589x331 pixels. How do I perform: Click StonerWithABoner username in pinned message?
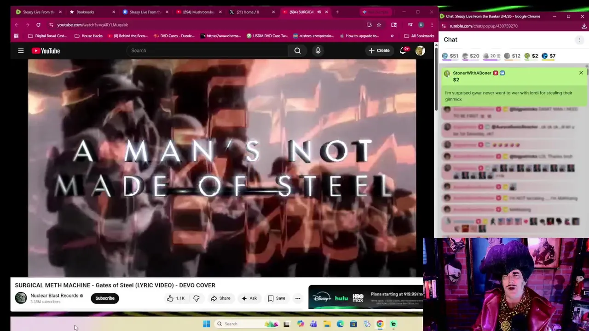472,73
